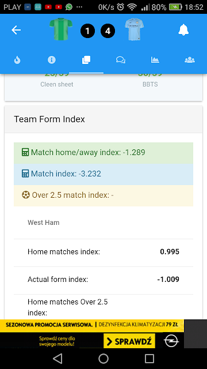Open the people group lineup tab
Screen dimensions: 207x369
190,60
